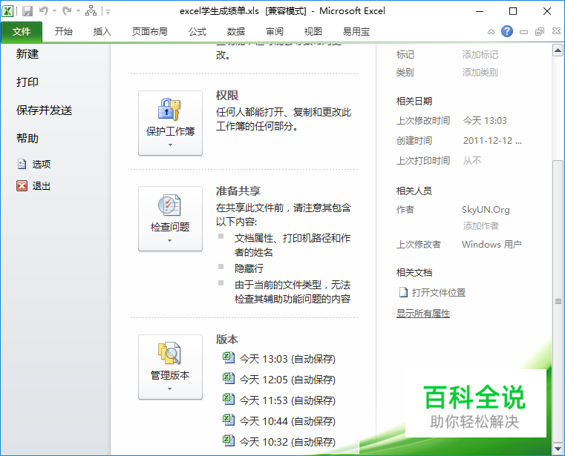Screen dimensions: 565x456
Task: Click the document check inspection icon
Action: 169,205
